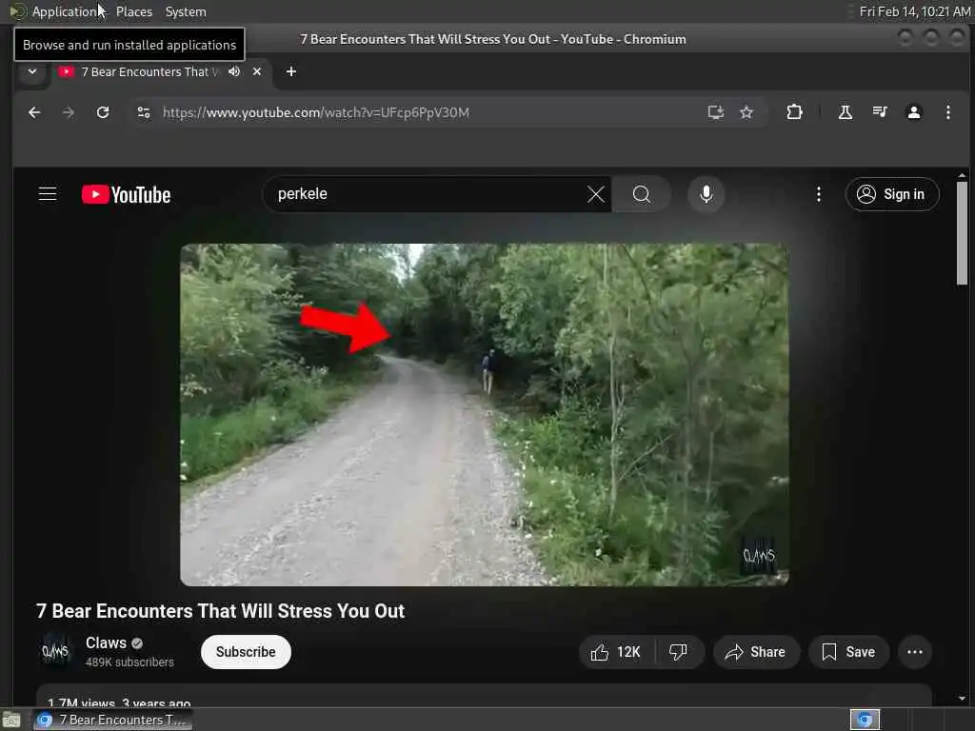Open the System menu
975x731 pixels.
186,11
